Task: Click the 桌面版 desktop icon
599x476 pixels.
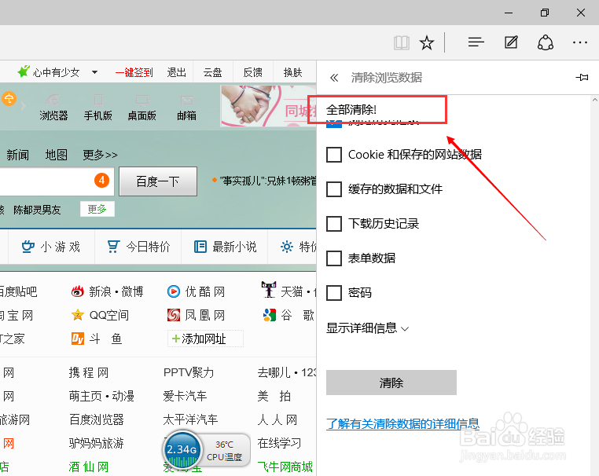Action: (x=141, y=108)
